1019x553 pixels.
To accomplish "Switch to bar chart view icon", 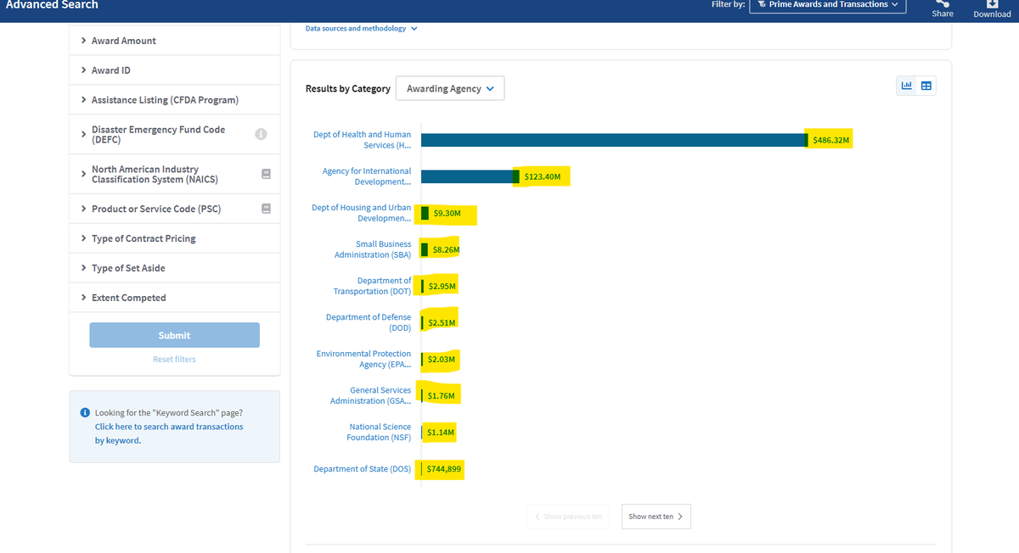I will [907, 86].
